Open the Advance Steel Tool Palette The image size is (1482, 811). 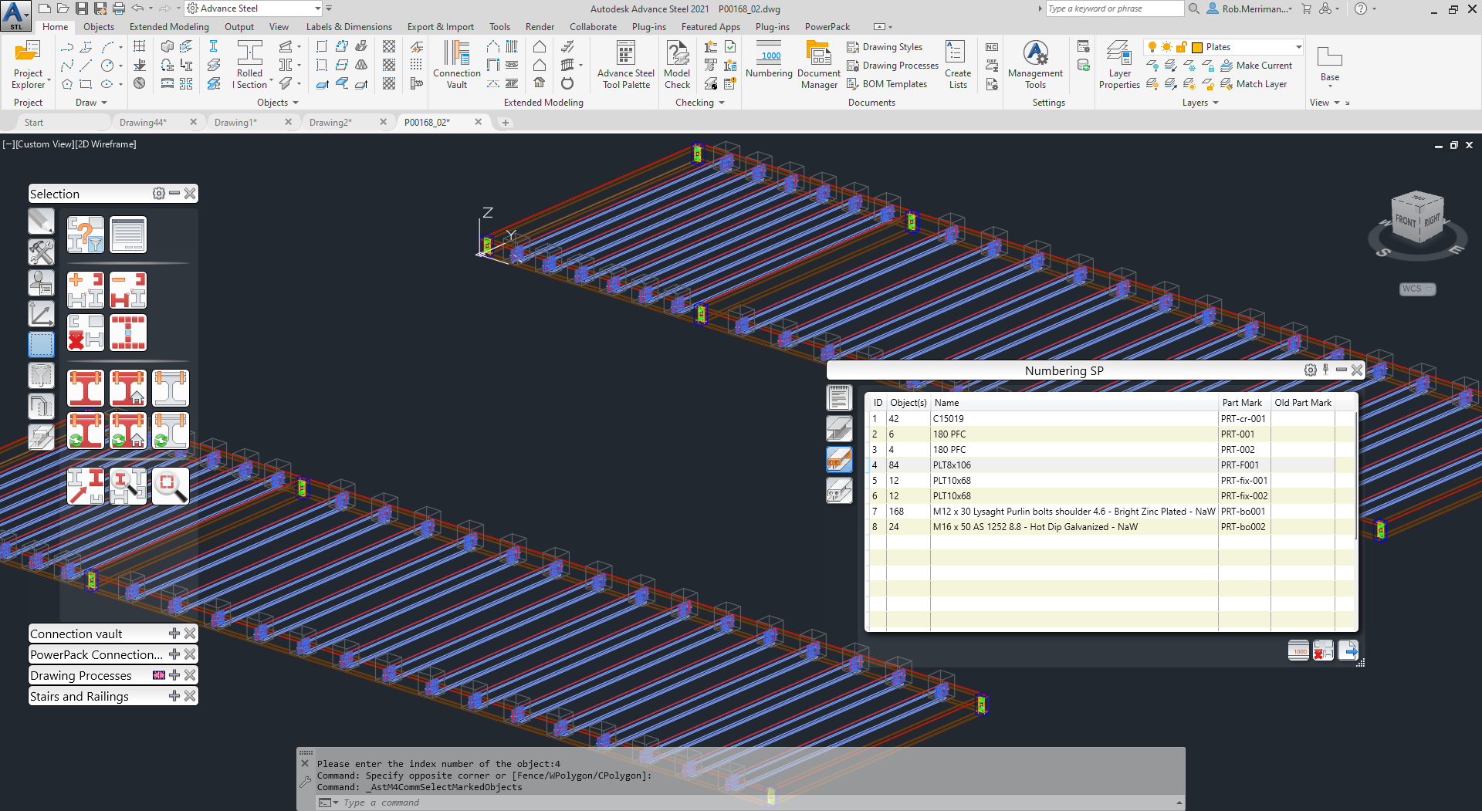click(x=625, y=65)
